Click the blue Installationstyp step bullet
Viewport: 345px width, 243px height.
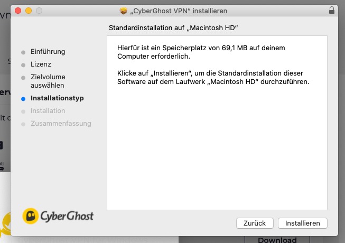23,99
